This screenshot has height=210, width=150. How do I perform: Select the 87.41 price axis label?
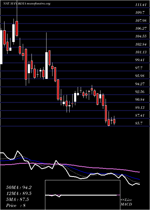click(140, 115)
